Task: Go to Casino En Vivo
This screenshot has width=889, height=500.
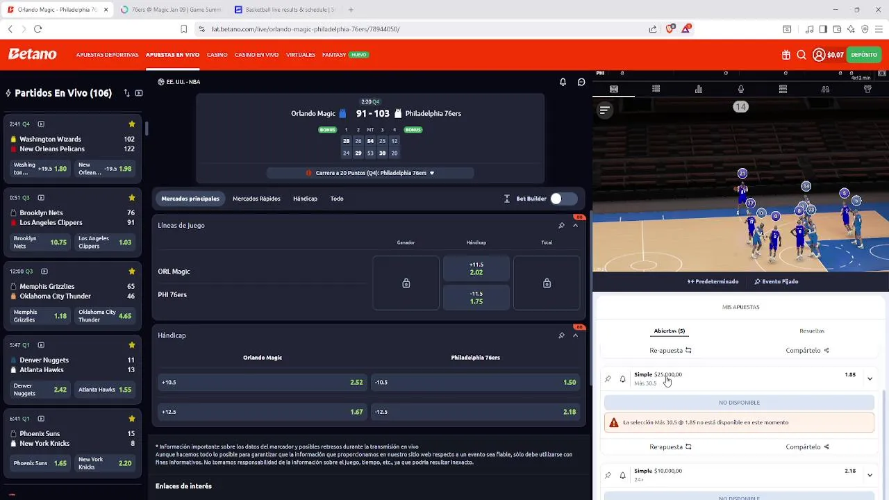Action: click(x=256, y=55)
